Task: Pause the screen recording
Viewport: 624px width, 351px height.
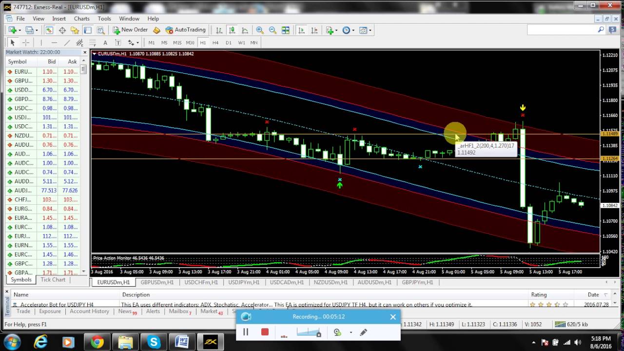Action: click(246, 332)
